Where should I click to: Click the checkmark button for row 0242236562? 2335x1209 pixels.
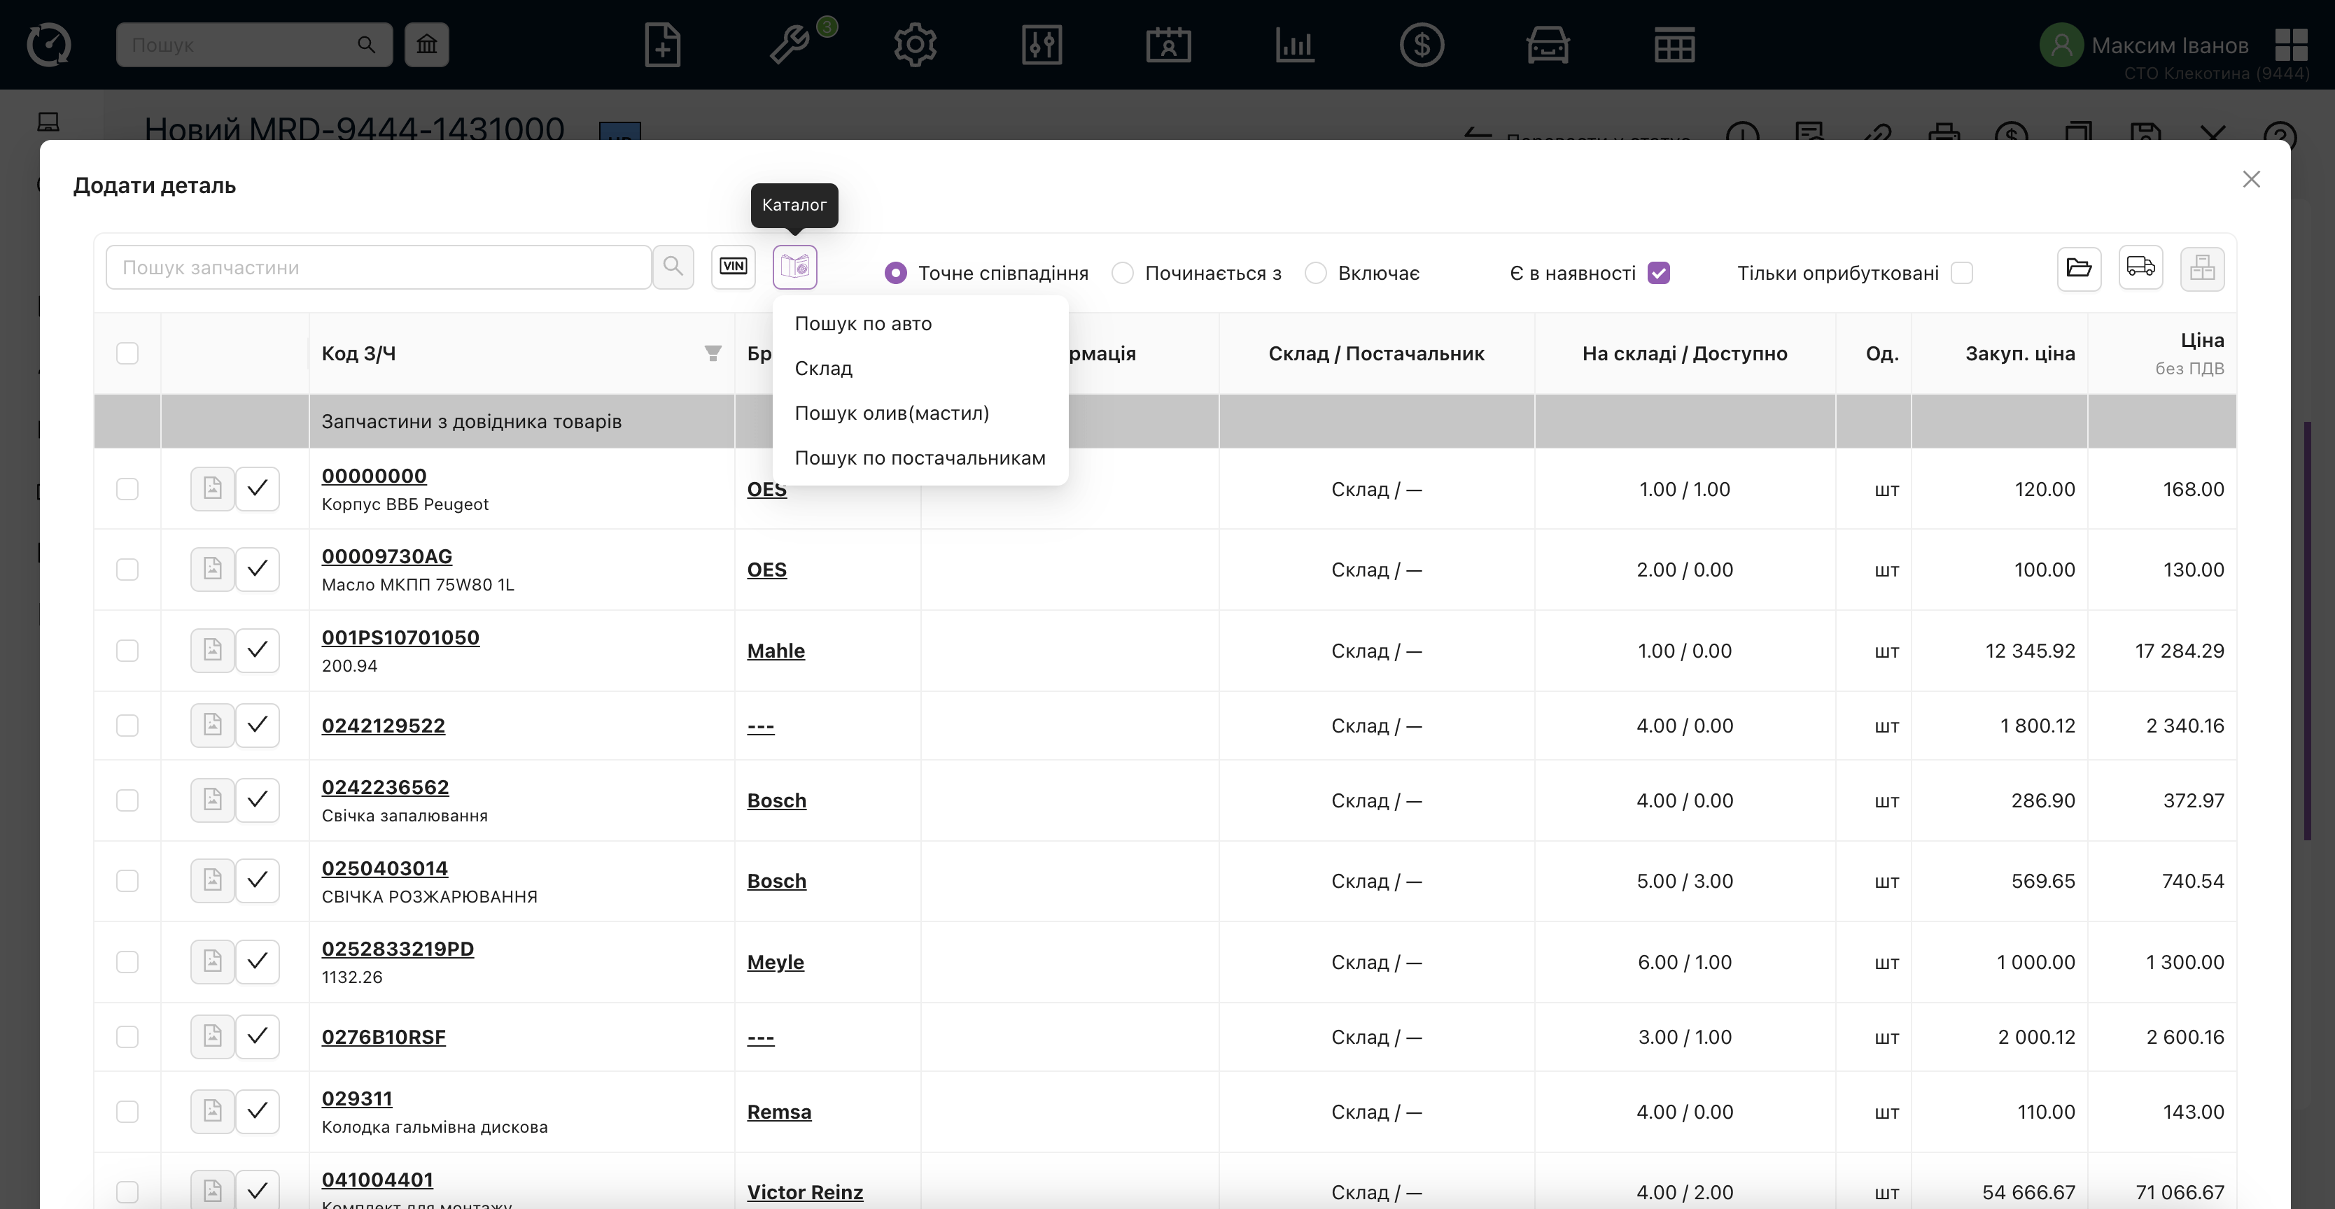point(258,800)
